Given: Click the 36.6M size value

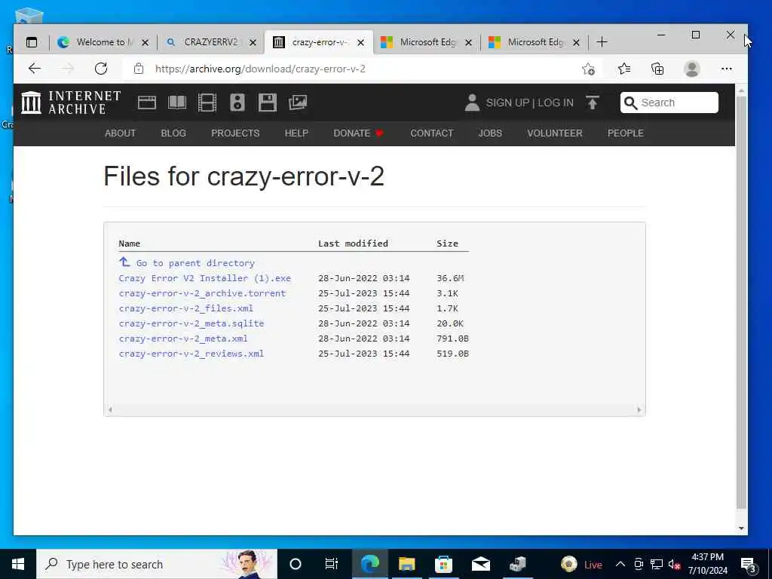Looking at the screenshot, I should [x=450, y=278].
